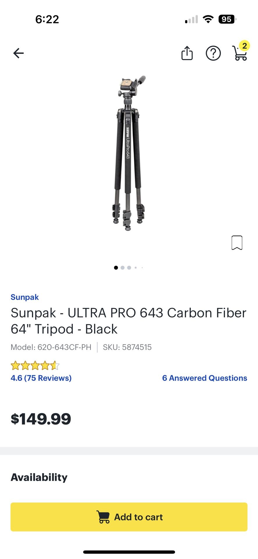This screenshot has height=559, width=258.
Task: Tap the cart badge showing 2 items
Action: click(245, 46)
